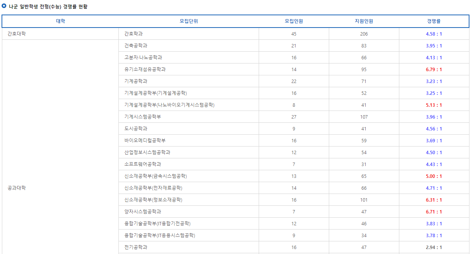This screenshot has height=254, width=471.
Task: Click the 4.50 : 1 ratio value
Action: pos(434,153)
